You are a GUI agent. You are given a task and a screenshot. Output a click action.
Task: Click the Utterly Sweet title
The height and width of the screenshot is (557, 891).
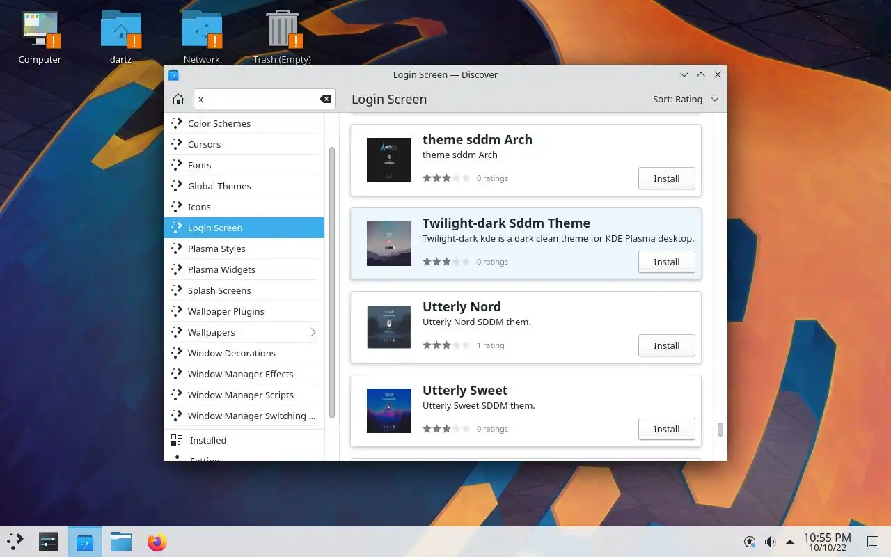pyautogui.click(x=465, y=390)
